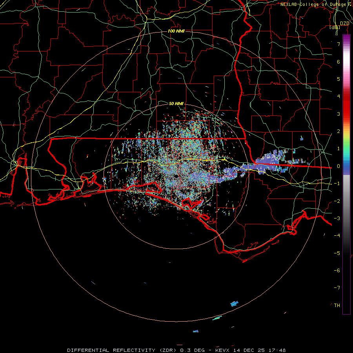The image size is (353, 353).
Task: Click the radar site dot at the center
Action: [x=176, y=176]
